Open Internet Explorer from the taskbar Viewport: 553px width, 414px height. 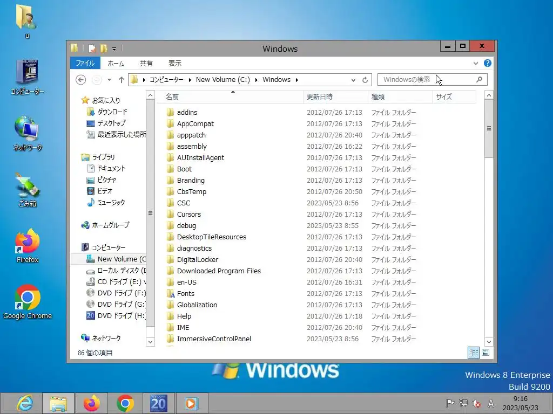(x=25, y=403)
